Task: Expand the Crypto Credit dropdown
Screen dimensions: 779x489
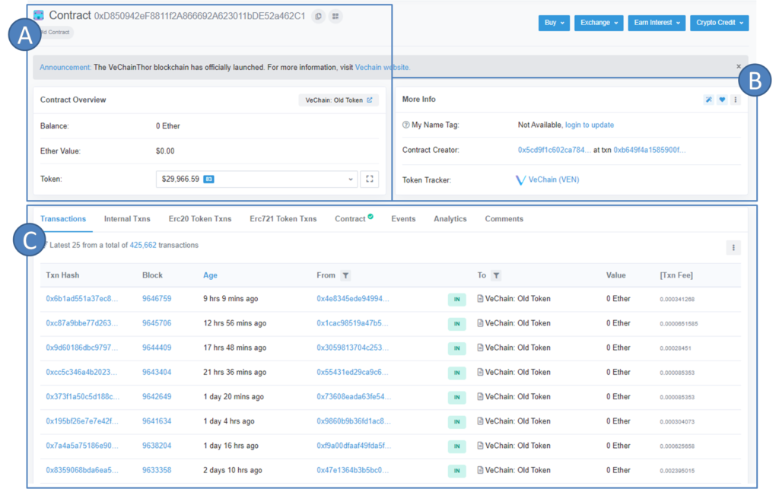Action: (x=719, y=23)
